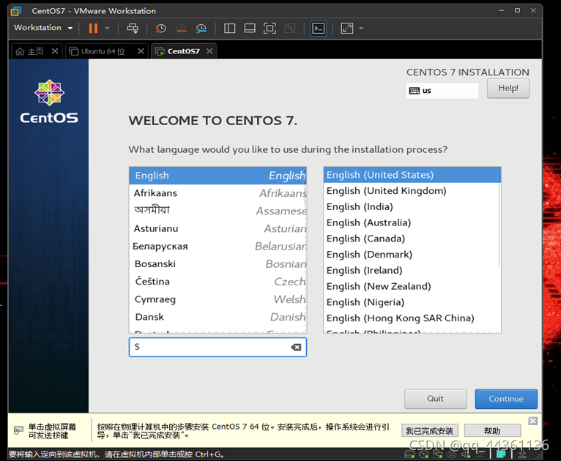Click the VMware Workstation title bar logo

tap(15, 11)
